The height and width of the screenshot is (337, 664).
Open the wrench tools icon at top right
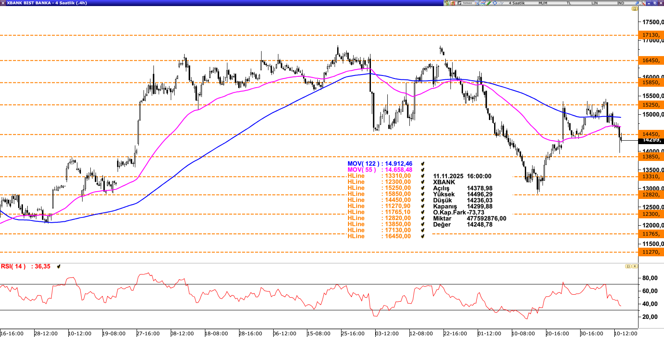click(x=643, y=3)
